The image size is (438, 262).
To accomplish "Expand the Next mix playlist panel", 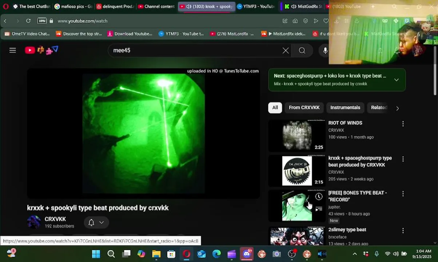I will 397,80.
